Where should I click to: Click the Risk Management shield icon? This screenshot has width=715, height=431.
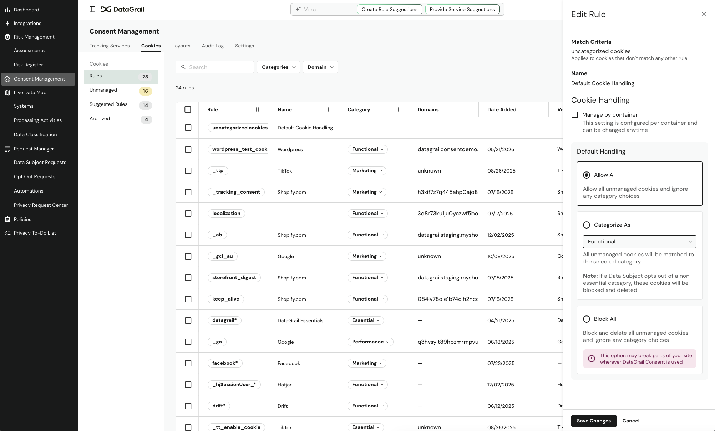click(7, 37)
